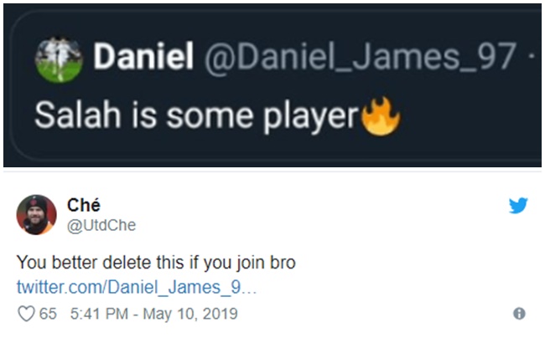This screenshot has width=545, height=338.
Task: Click 'Salah is some player' tweet text
Action: pos(197,116)
